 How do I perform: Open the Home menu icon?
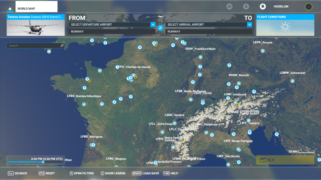pos(10,9)
